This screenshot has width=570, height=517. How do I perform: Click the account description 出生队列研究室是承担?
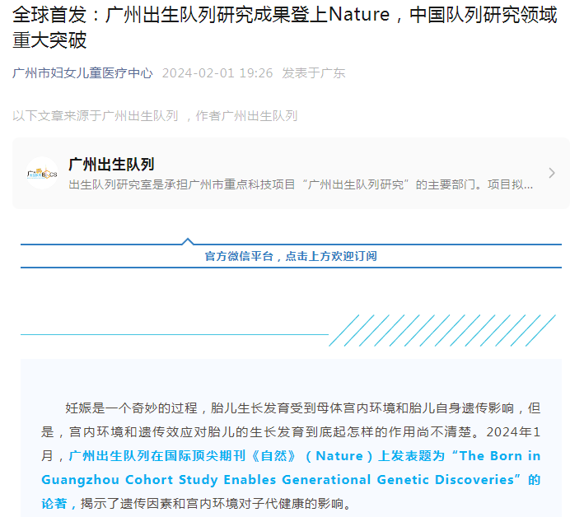[x=301, y=184]
